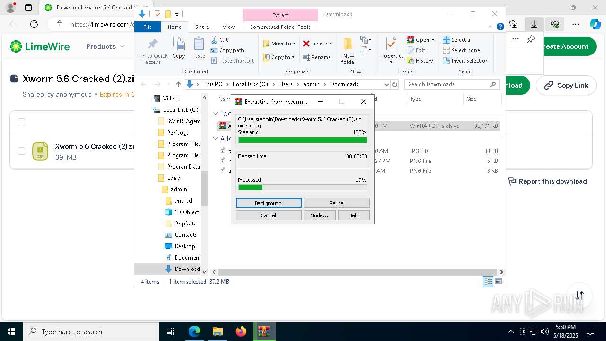
Task: Click Copy path in ribbon
Action: tap(228, 50)
